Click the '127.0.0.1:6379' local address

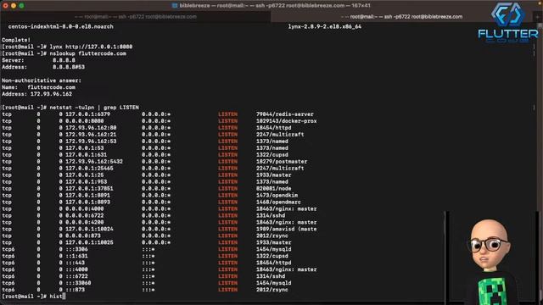pyautogui.click(x=88, y=114)
